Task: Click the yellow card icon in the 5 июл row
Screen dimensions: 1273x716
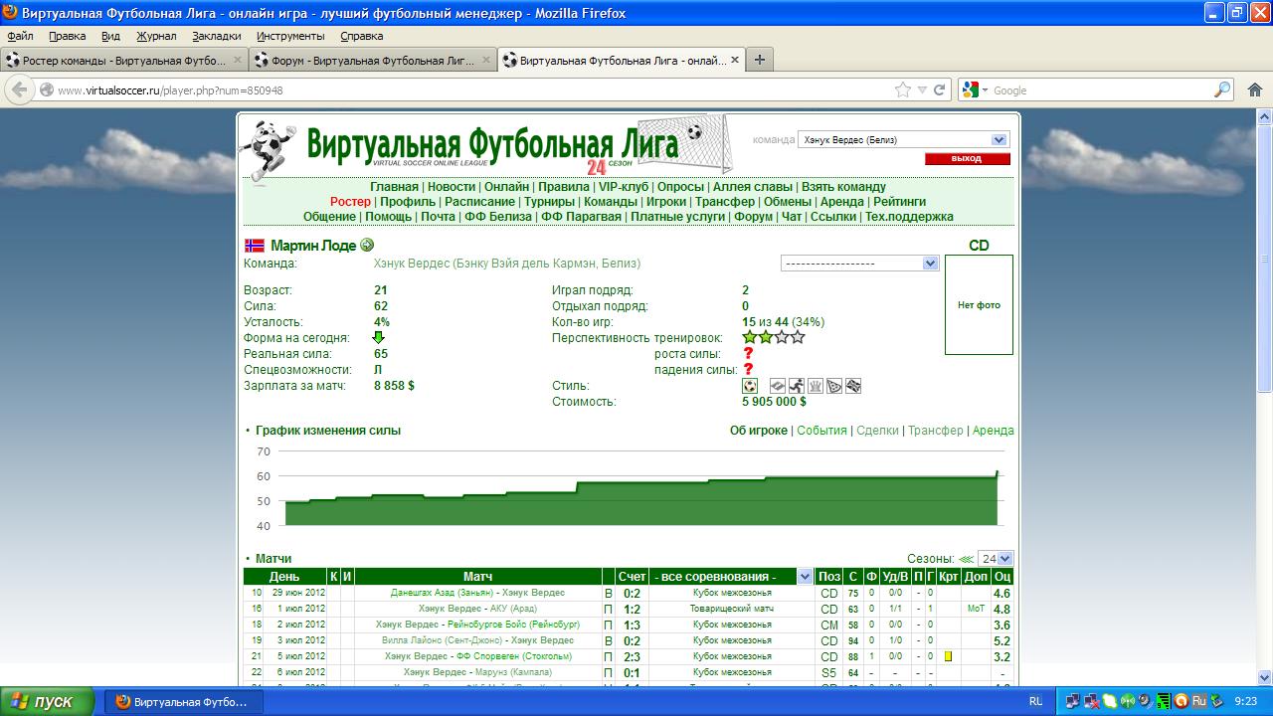Action: pos(949,656)
